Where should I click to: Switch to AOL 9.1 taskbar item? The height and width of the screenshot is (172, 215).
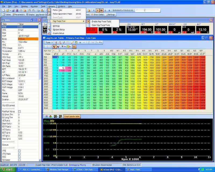pos(31,170)
